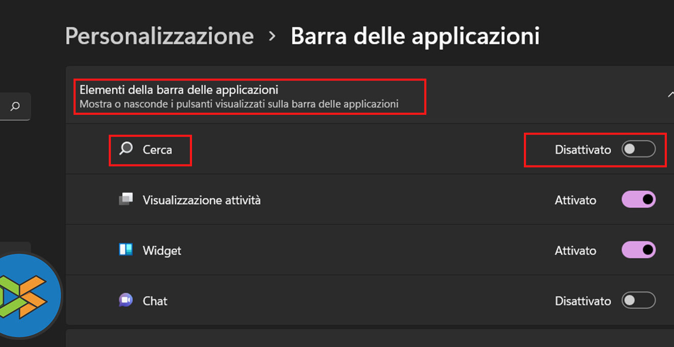Click the Elementi della barra delle applicazioni header
Viewport: 674px width, 347px height.
point(179,90)
